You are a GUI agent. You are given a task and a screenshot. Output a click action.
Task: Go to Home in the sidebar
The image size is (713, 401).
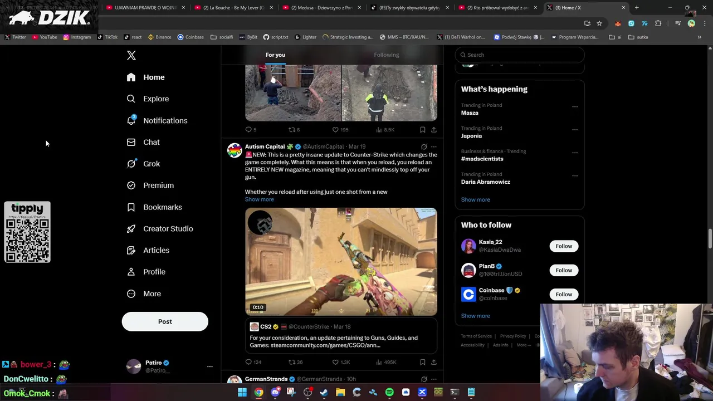click(146, 77)
